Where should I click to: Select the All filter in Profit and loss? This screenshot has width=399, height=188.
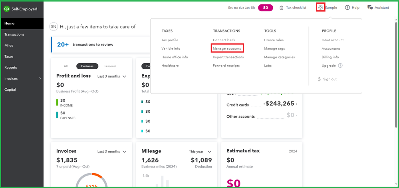click(x=66, y=66)
